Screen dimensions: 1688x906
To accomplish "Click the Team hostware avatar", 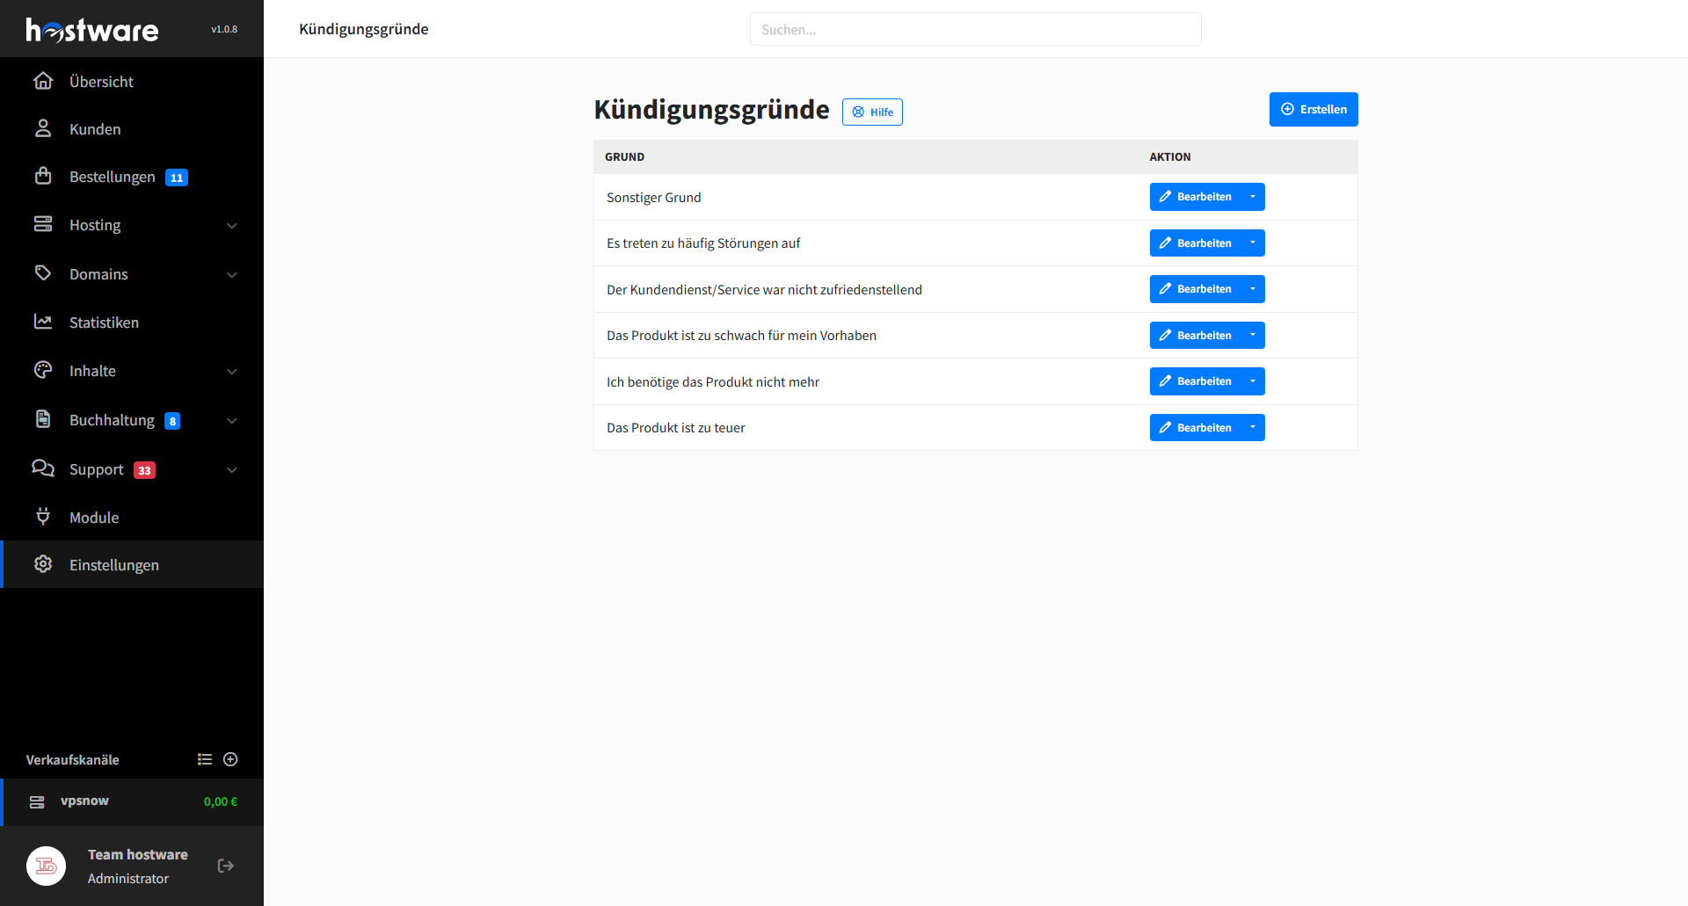I will click(47, 866).
